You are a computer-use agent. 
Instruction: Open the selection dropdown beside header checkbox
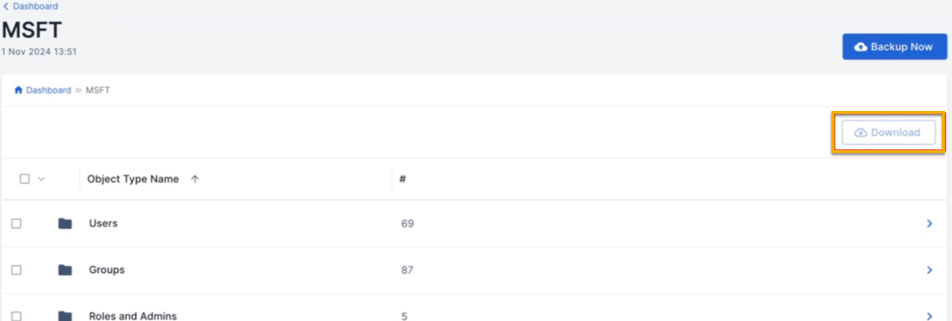[x=42, y=179]
